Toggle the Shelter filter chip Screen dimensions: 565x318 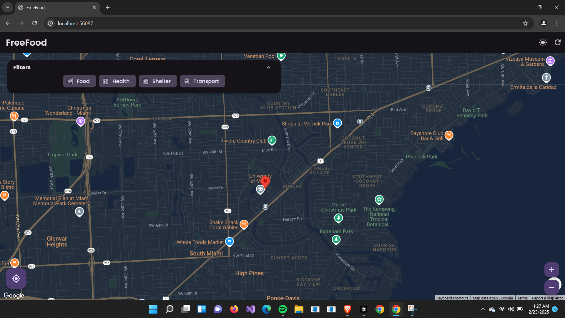157,81
